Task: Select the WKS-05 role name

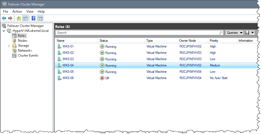Action: (68, 72)
